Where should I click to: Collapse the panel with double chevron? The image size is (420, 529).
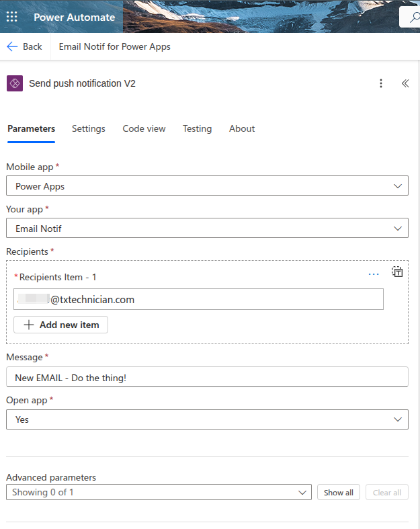(405, 83)
